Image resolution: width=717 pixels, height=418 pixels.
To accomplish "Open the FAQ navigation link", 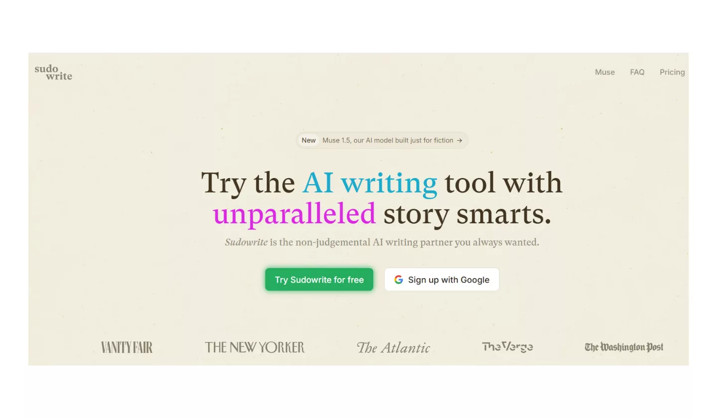I will tap(637, 72).
